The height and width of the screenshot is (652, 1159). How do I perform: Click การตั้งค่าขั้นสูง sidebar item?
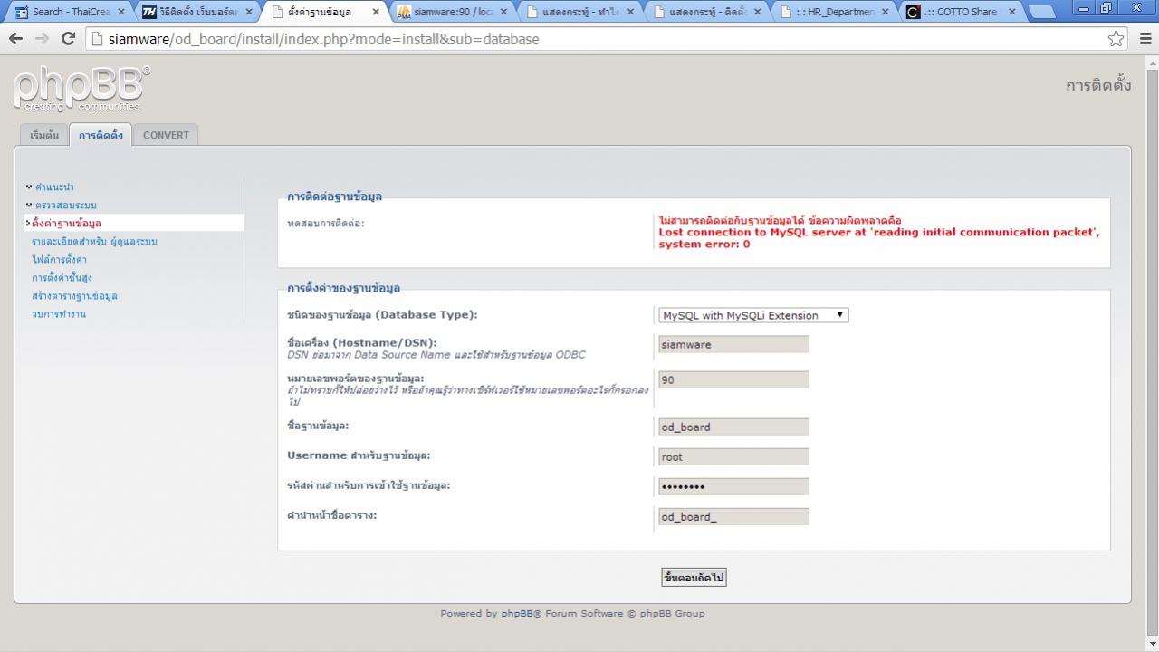(62, 278)
